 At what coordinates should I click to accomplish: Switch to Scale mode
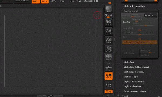pyautogui.click(x=62, y=1)
